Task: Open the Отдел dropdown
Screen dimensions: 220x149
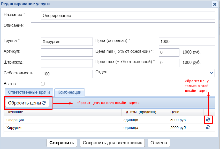Action: tap(187, 73)
